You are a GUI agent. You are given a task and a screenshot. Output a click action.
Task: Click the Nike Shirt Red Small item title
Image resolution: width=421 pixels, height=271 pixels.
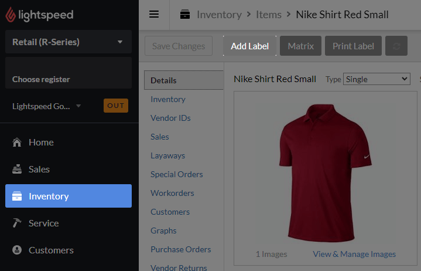click(x=275, y=79)
